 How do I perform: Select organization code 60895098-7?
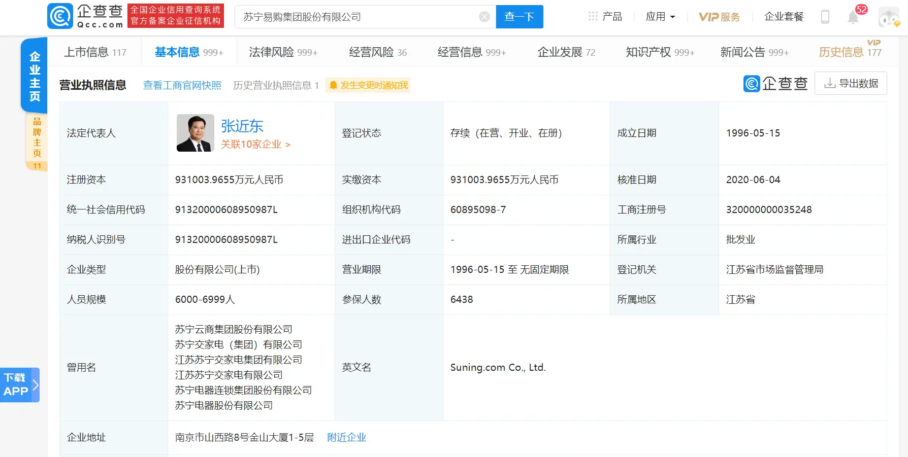tap(478, 209)
